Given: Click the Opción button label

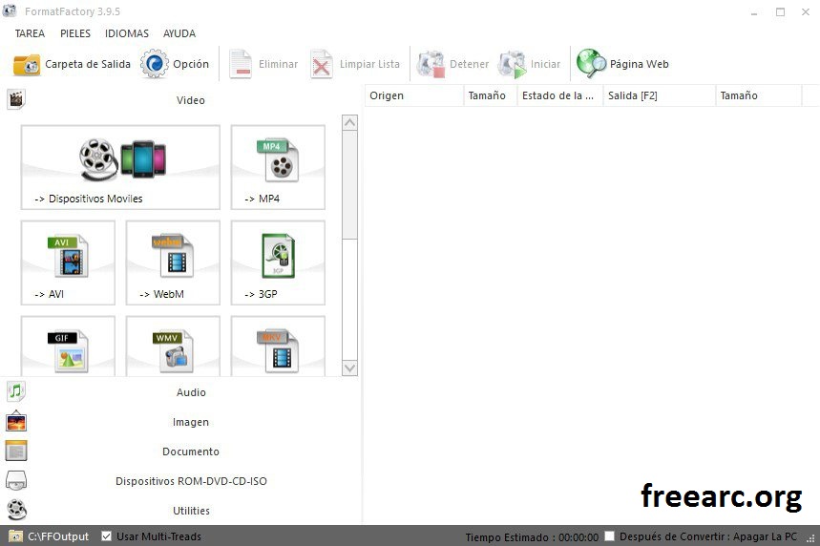Looking at the screenshot, I should [191, 64].
